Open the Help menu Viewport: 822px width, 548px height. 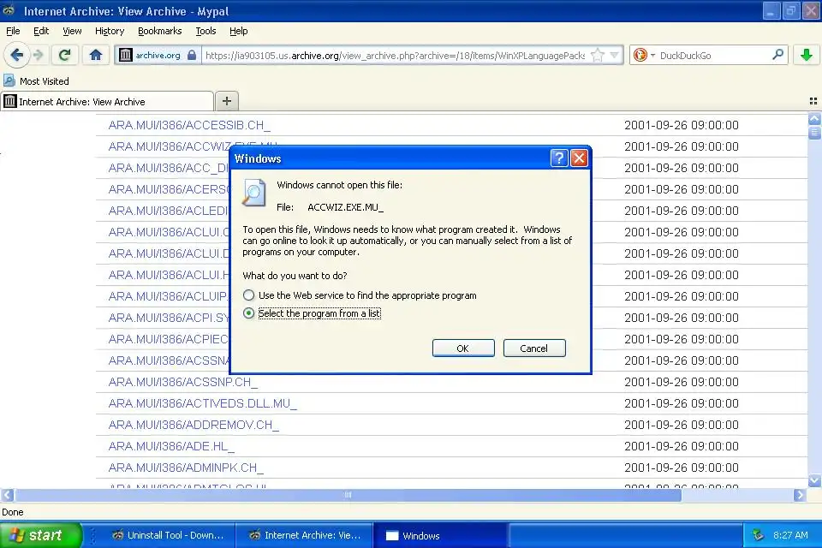(239, 31)
